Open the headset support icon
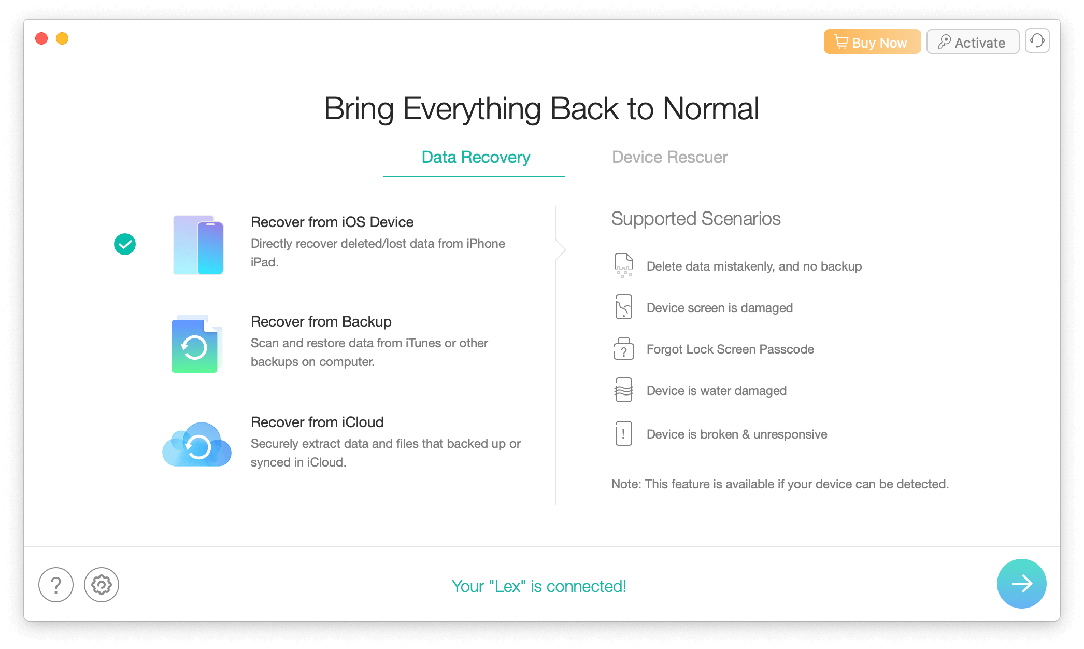Screen dimensions: 1084x649 click(1037, 41)
